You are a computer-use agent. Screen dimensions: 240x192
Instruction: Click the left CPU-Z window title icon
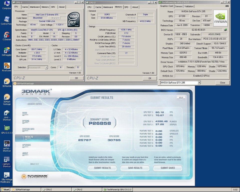(x=14, y=2)
